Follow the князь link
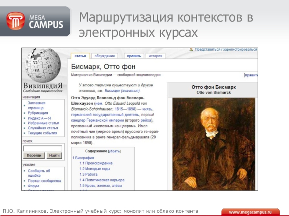 coord(147,109)
